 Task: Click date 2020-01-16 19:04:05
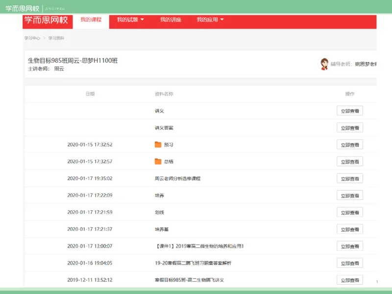90,263
